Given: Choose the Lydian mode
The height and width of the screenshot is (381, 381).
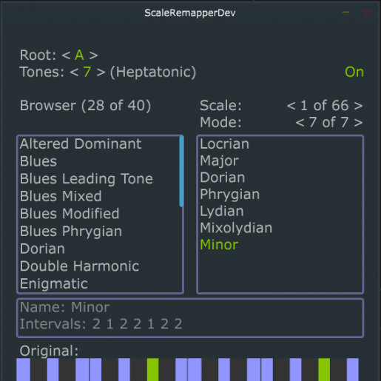Looking at the screenshot, I should (222, 212).
